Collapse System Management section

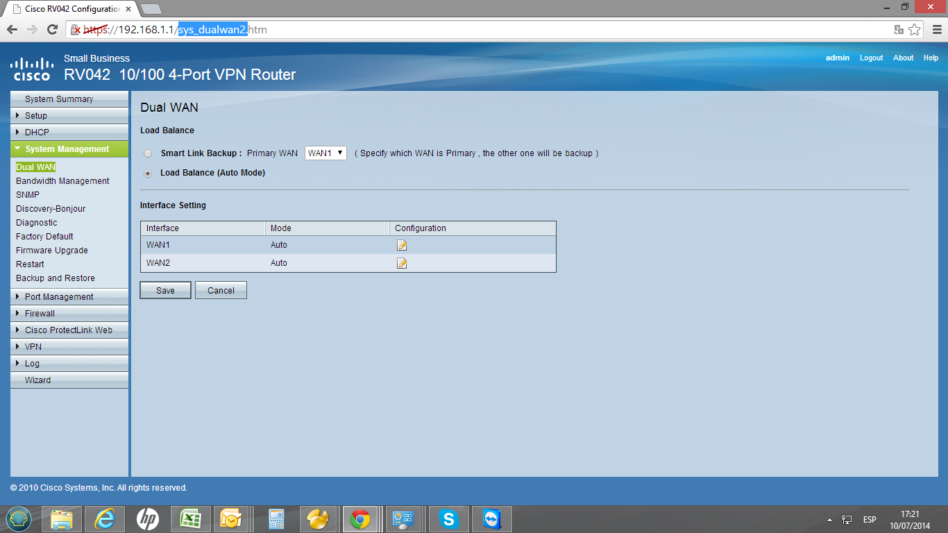(69, 149)
